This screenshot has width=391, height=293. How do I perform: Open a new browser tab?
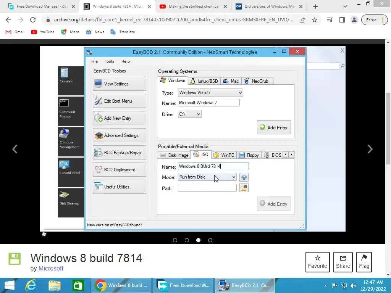315,6
